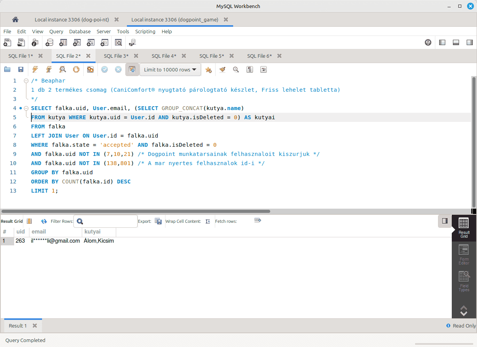Expand more result view options arrows
The width and height of the screenshot is (477, 347).
coord(464,311)
